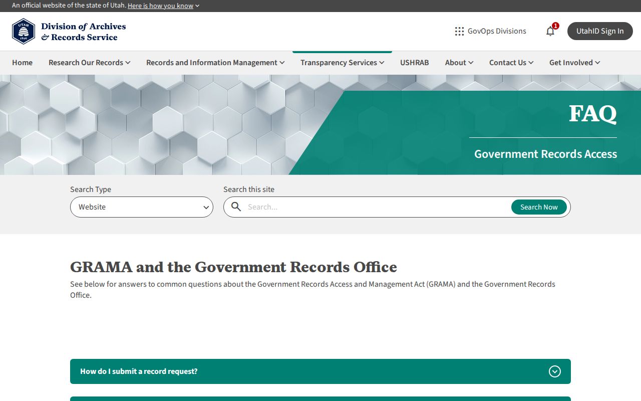This screenshot has height=401, width=641.
Task: Click the 'Search this site' label
Action: [249, 189]
